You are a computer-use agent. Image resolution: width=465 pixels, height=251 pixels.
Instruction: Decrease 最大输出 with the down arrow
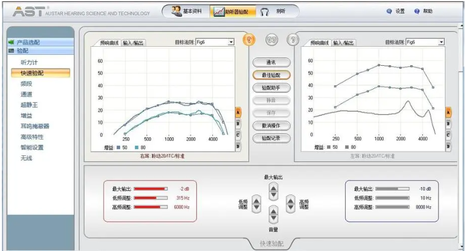pos(273,195)
